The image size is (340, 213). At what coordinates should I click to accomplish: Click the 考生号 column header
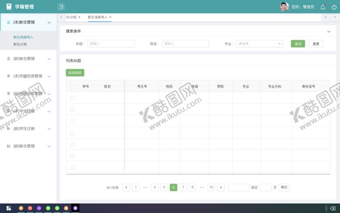(x=142, y=86)
